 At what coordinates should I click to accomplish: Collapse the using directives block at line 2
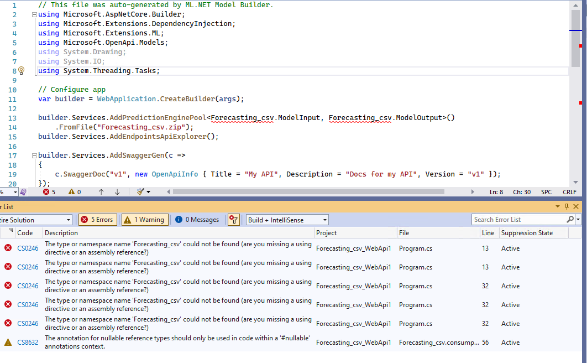34,14
